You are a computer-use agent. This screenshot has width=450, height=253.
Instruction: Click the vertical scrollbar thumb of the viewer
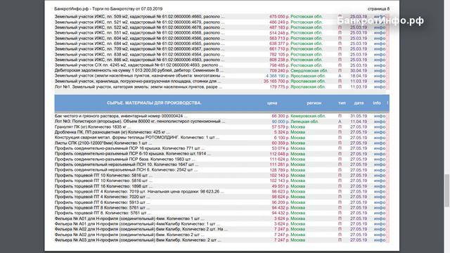click(447, 190)
